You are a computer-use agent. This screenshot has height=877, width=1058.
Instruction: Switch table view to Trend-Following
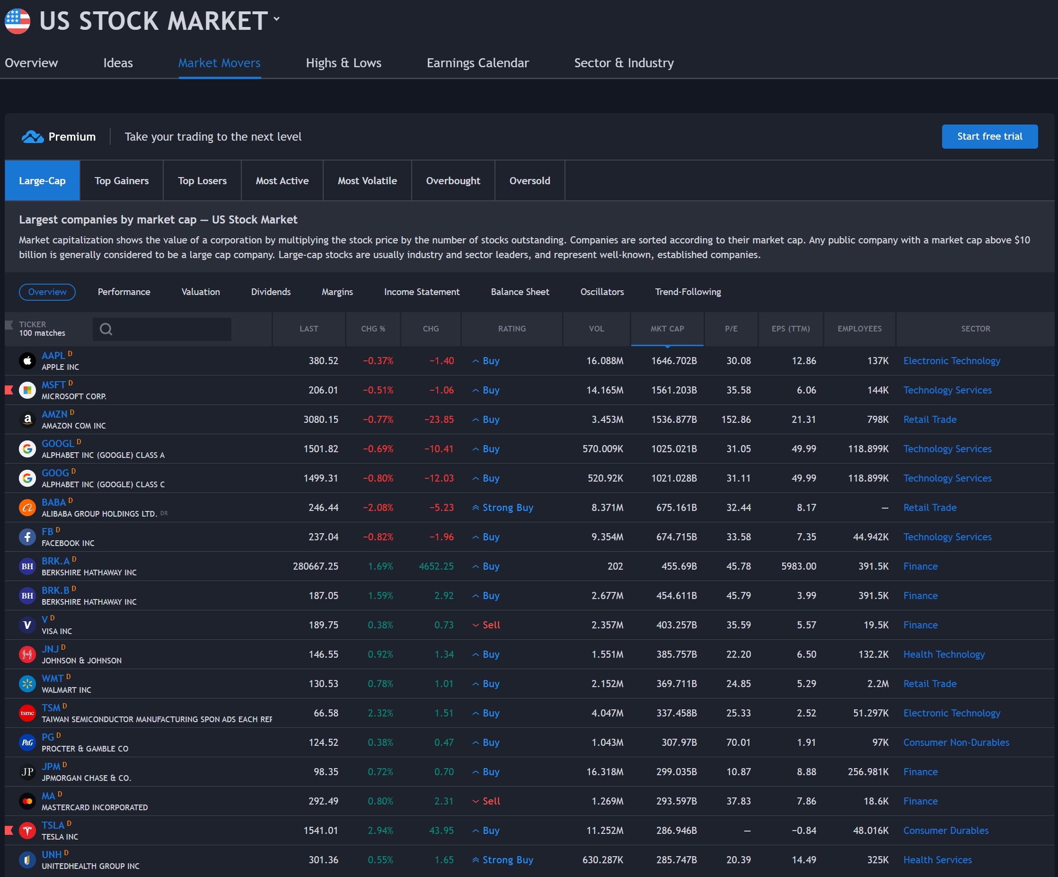pyautogui.click(x=688, y=292)
